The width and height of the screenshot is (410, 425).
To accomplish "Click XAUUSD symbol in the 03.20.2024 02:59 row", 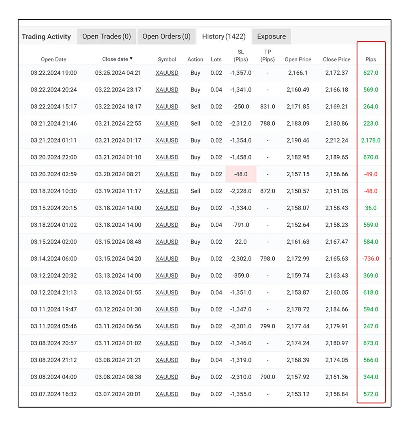I will click(x=167, y=174).
